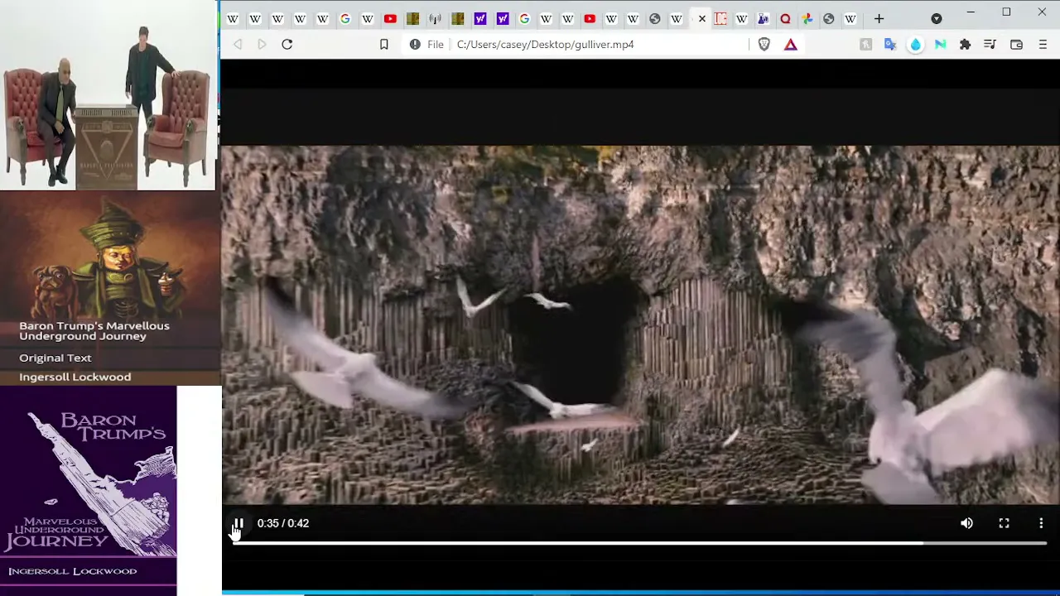
Task: Open the media control playlist button
Action: click(x=990, y=44)
